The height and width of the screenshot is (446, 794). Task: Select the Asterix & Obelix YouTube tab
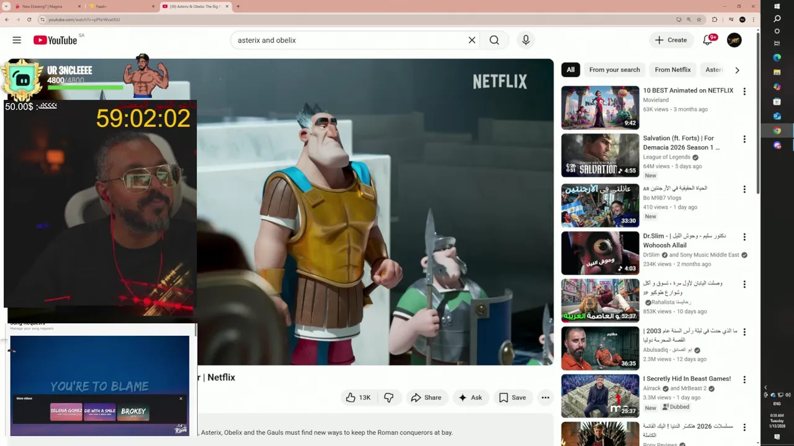pos(195,6)
